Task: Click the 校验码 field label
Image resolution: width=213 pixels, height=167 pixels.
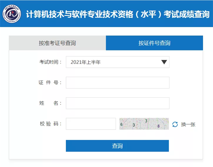Action: 50,124
